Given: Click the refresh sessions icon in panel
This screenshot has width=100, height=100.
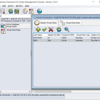Looking at the screenshot, I should tap(59, 29).
